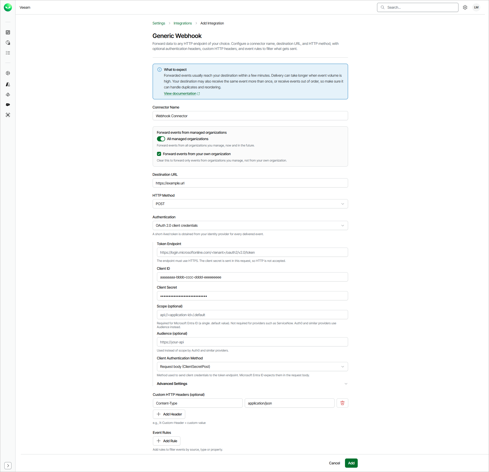This screenshot has width=489, height=472.
Task: Uncheck Forward events from your own organization
Action: click(x=159, y=154)
